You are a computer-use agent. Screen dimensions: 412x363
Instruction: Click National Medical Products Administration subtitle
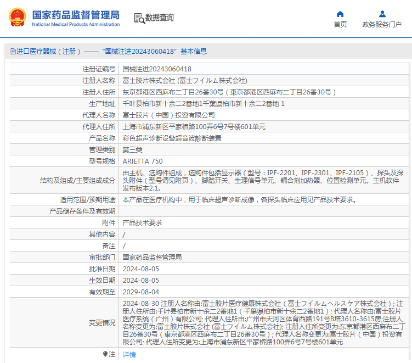pos(76,25)
